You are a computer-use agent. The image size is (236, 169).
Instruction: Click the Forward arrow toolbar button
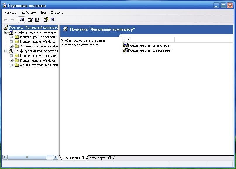coord(12,20)
